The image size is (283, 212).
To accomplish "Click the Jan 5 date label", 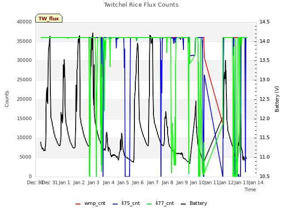I will [123, 182].
